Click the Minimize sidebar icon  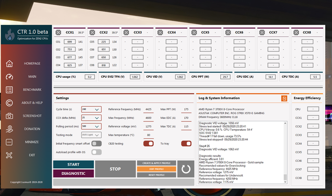(x=9, y=142)
